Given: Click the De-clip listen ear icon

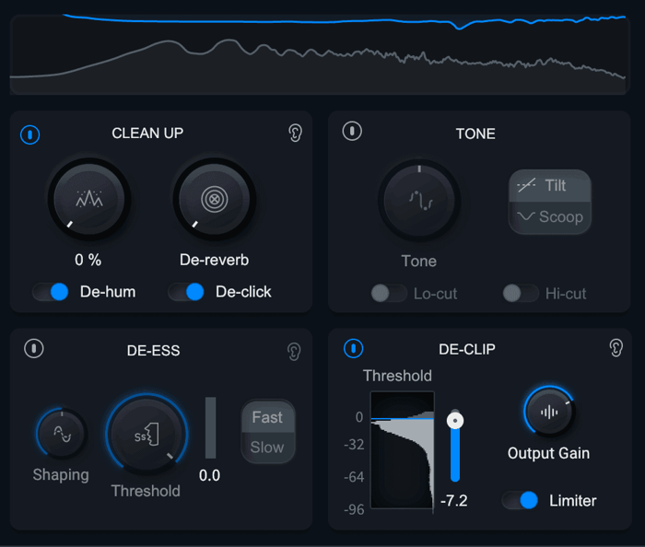Looking at the screenshot, I should 616,348.
